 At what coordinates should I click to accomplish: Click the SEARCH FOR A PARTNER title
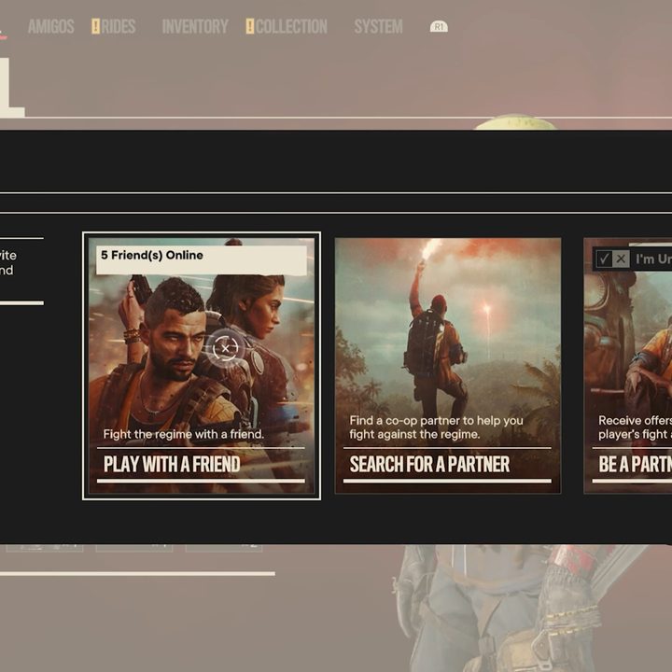coord(430,464)
